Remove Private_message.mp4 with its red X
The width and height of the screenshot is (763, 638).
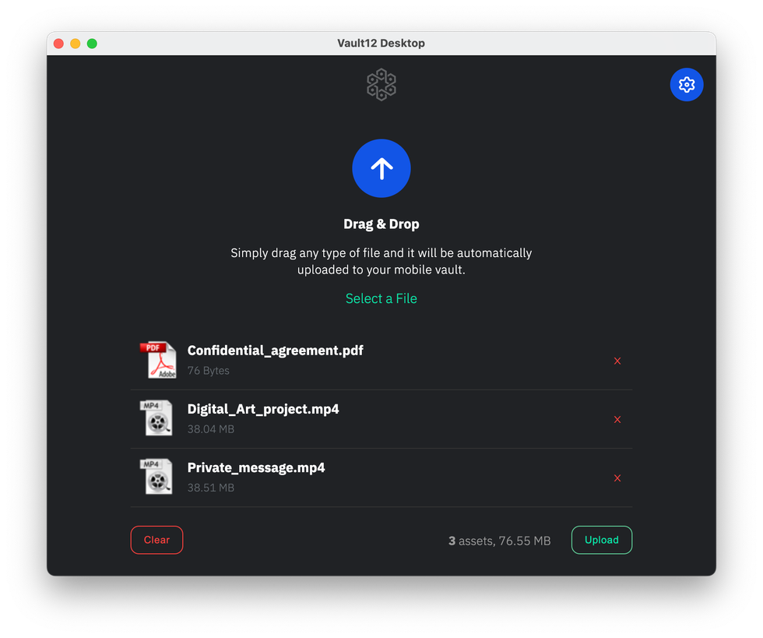point(617,478)
